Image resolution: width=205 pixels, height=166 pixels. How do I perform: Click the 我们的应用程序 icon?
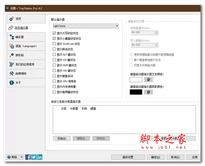11,64
